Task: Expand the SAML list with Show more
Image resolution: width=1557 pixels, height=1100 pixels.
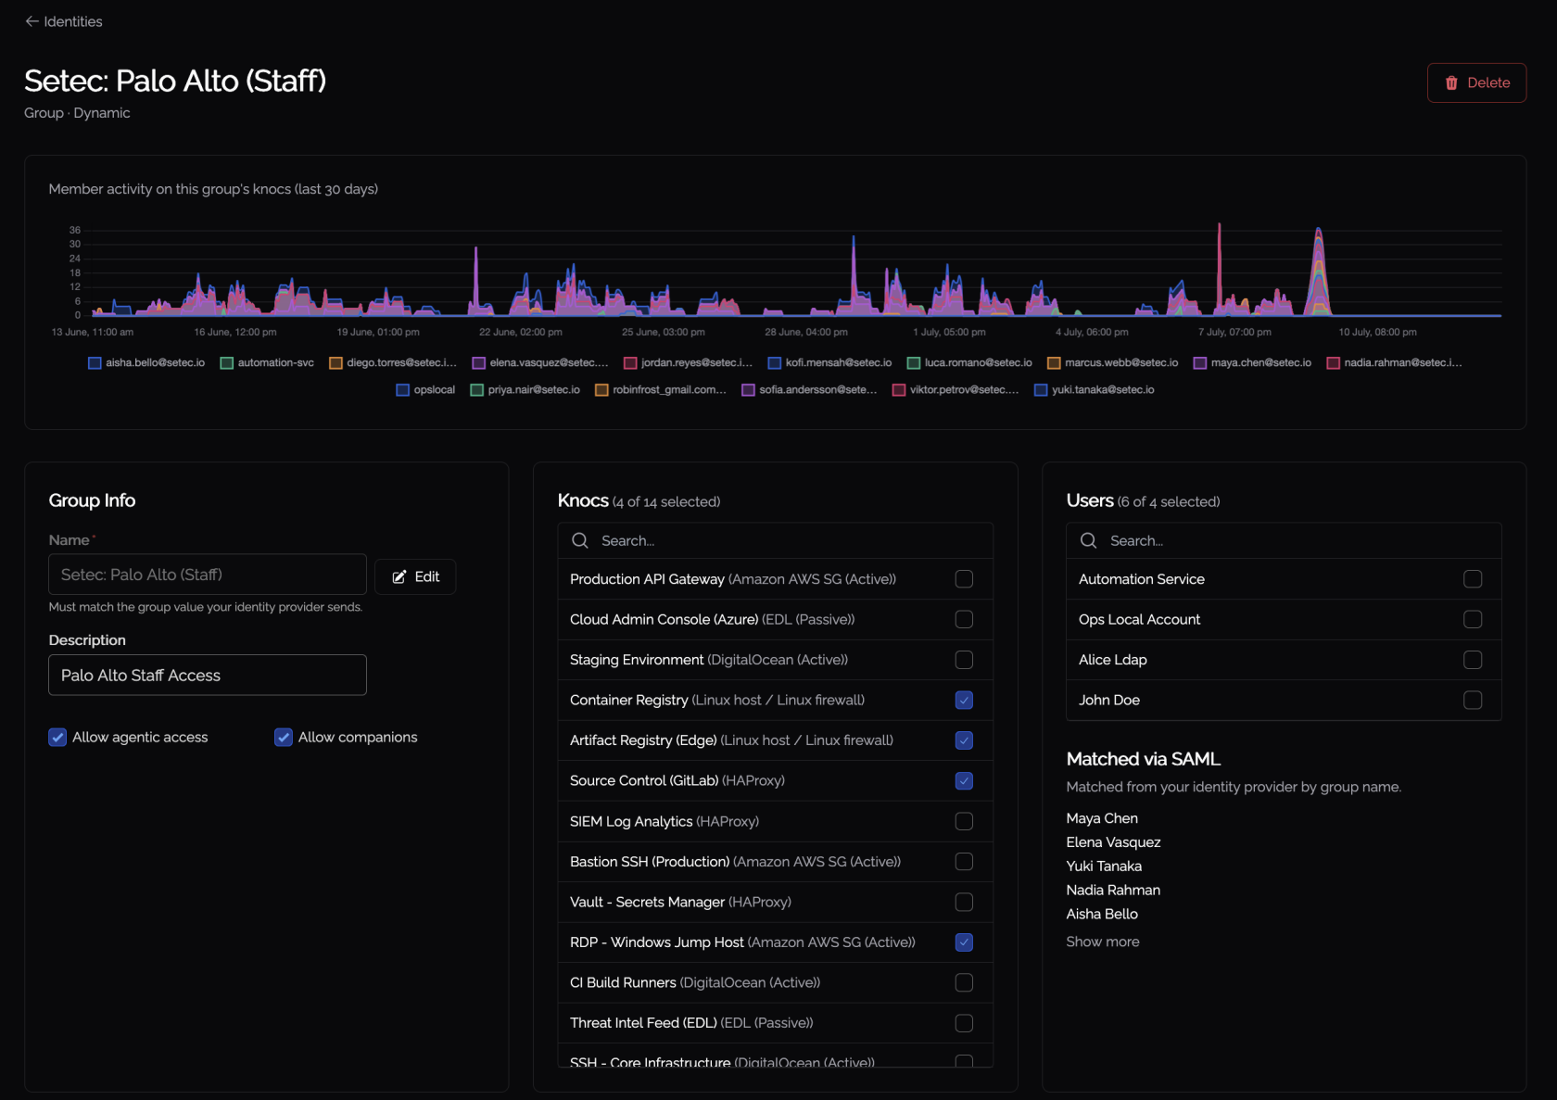Action: tap(1103, 942)
